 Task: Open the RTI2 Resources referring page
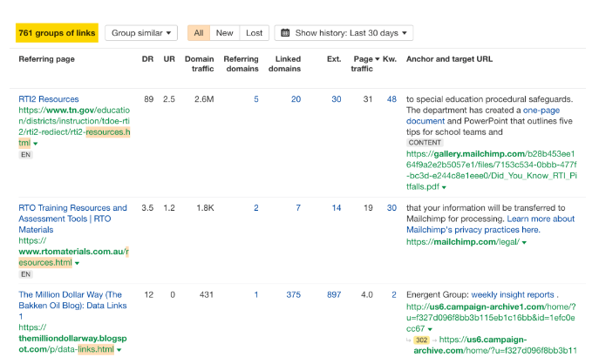tap(48, 99)
